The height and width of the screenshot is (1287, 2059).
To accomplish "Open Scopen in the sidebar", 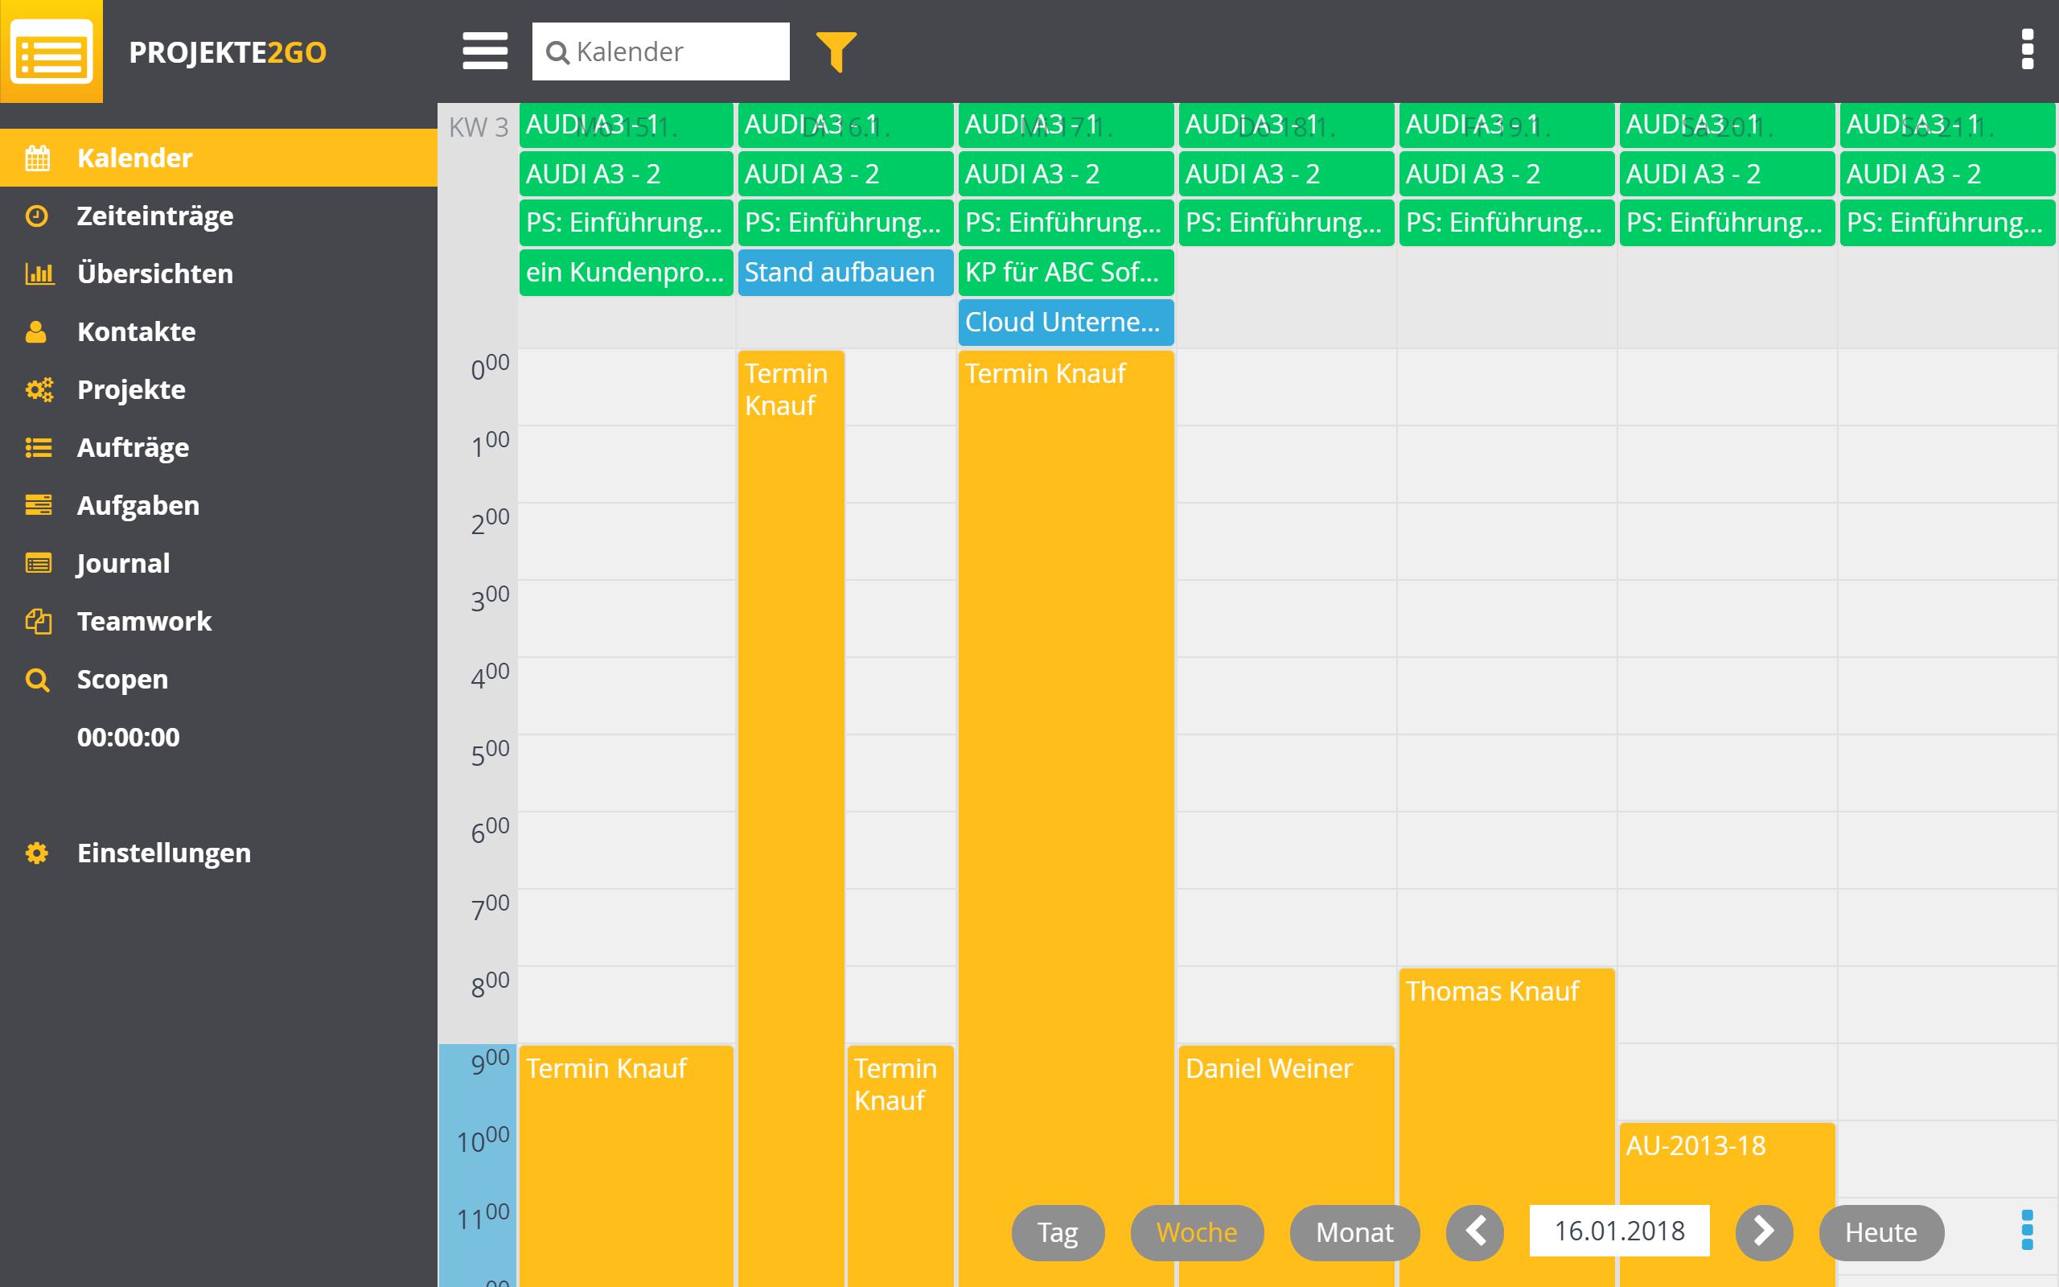I will pyautogui.click(x=219, y=678).
